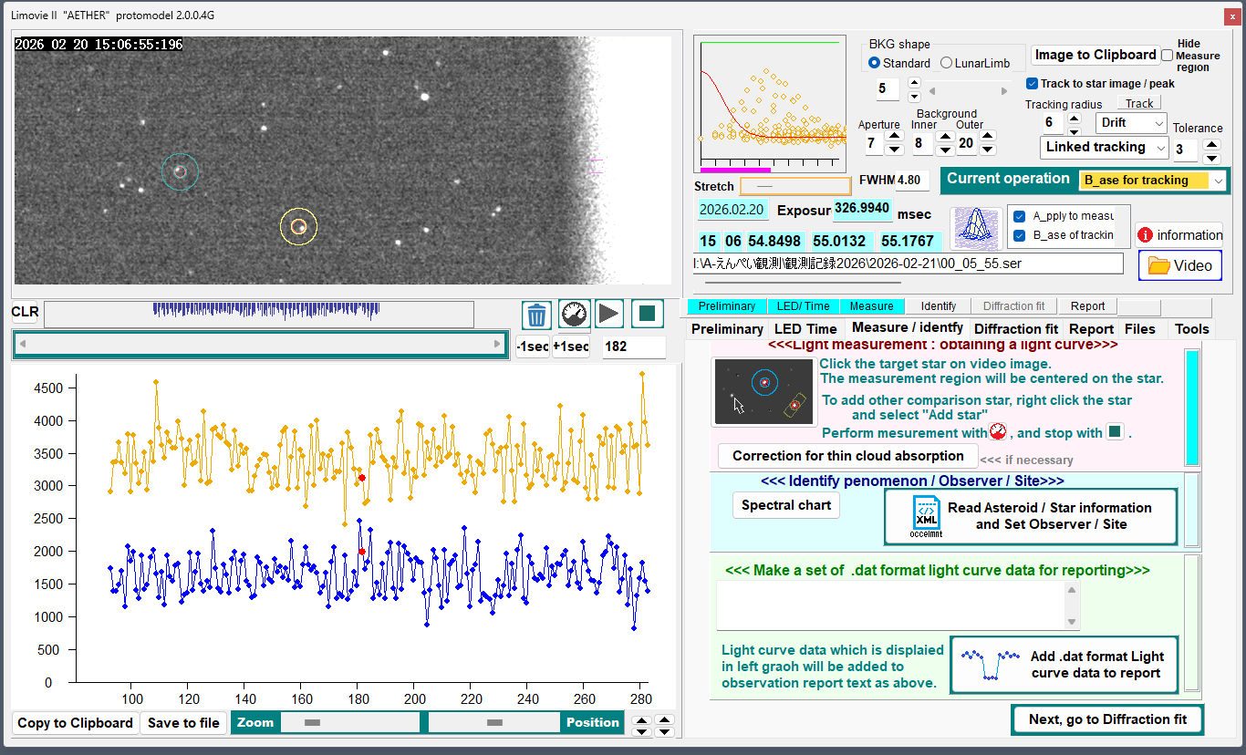Click Correction for thin cloud absorption

pyautogui.click(x=847, y=456)
